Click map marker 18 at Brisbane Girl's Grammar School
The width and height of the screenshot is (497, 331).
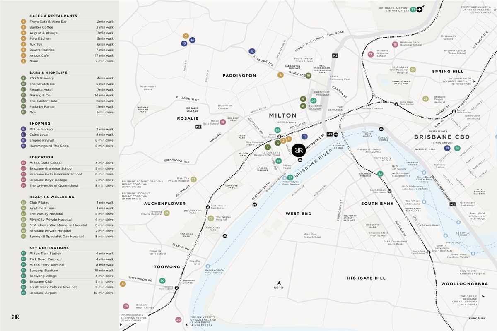[395, 44]
